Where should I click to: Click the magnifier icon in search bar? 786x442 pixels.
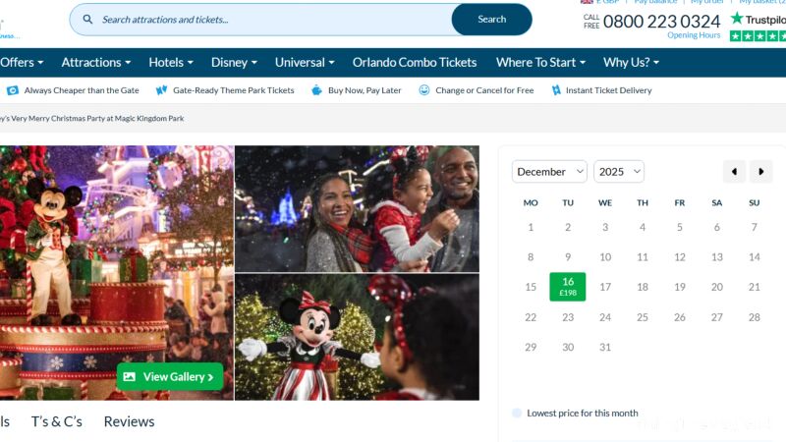point(87,19)
